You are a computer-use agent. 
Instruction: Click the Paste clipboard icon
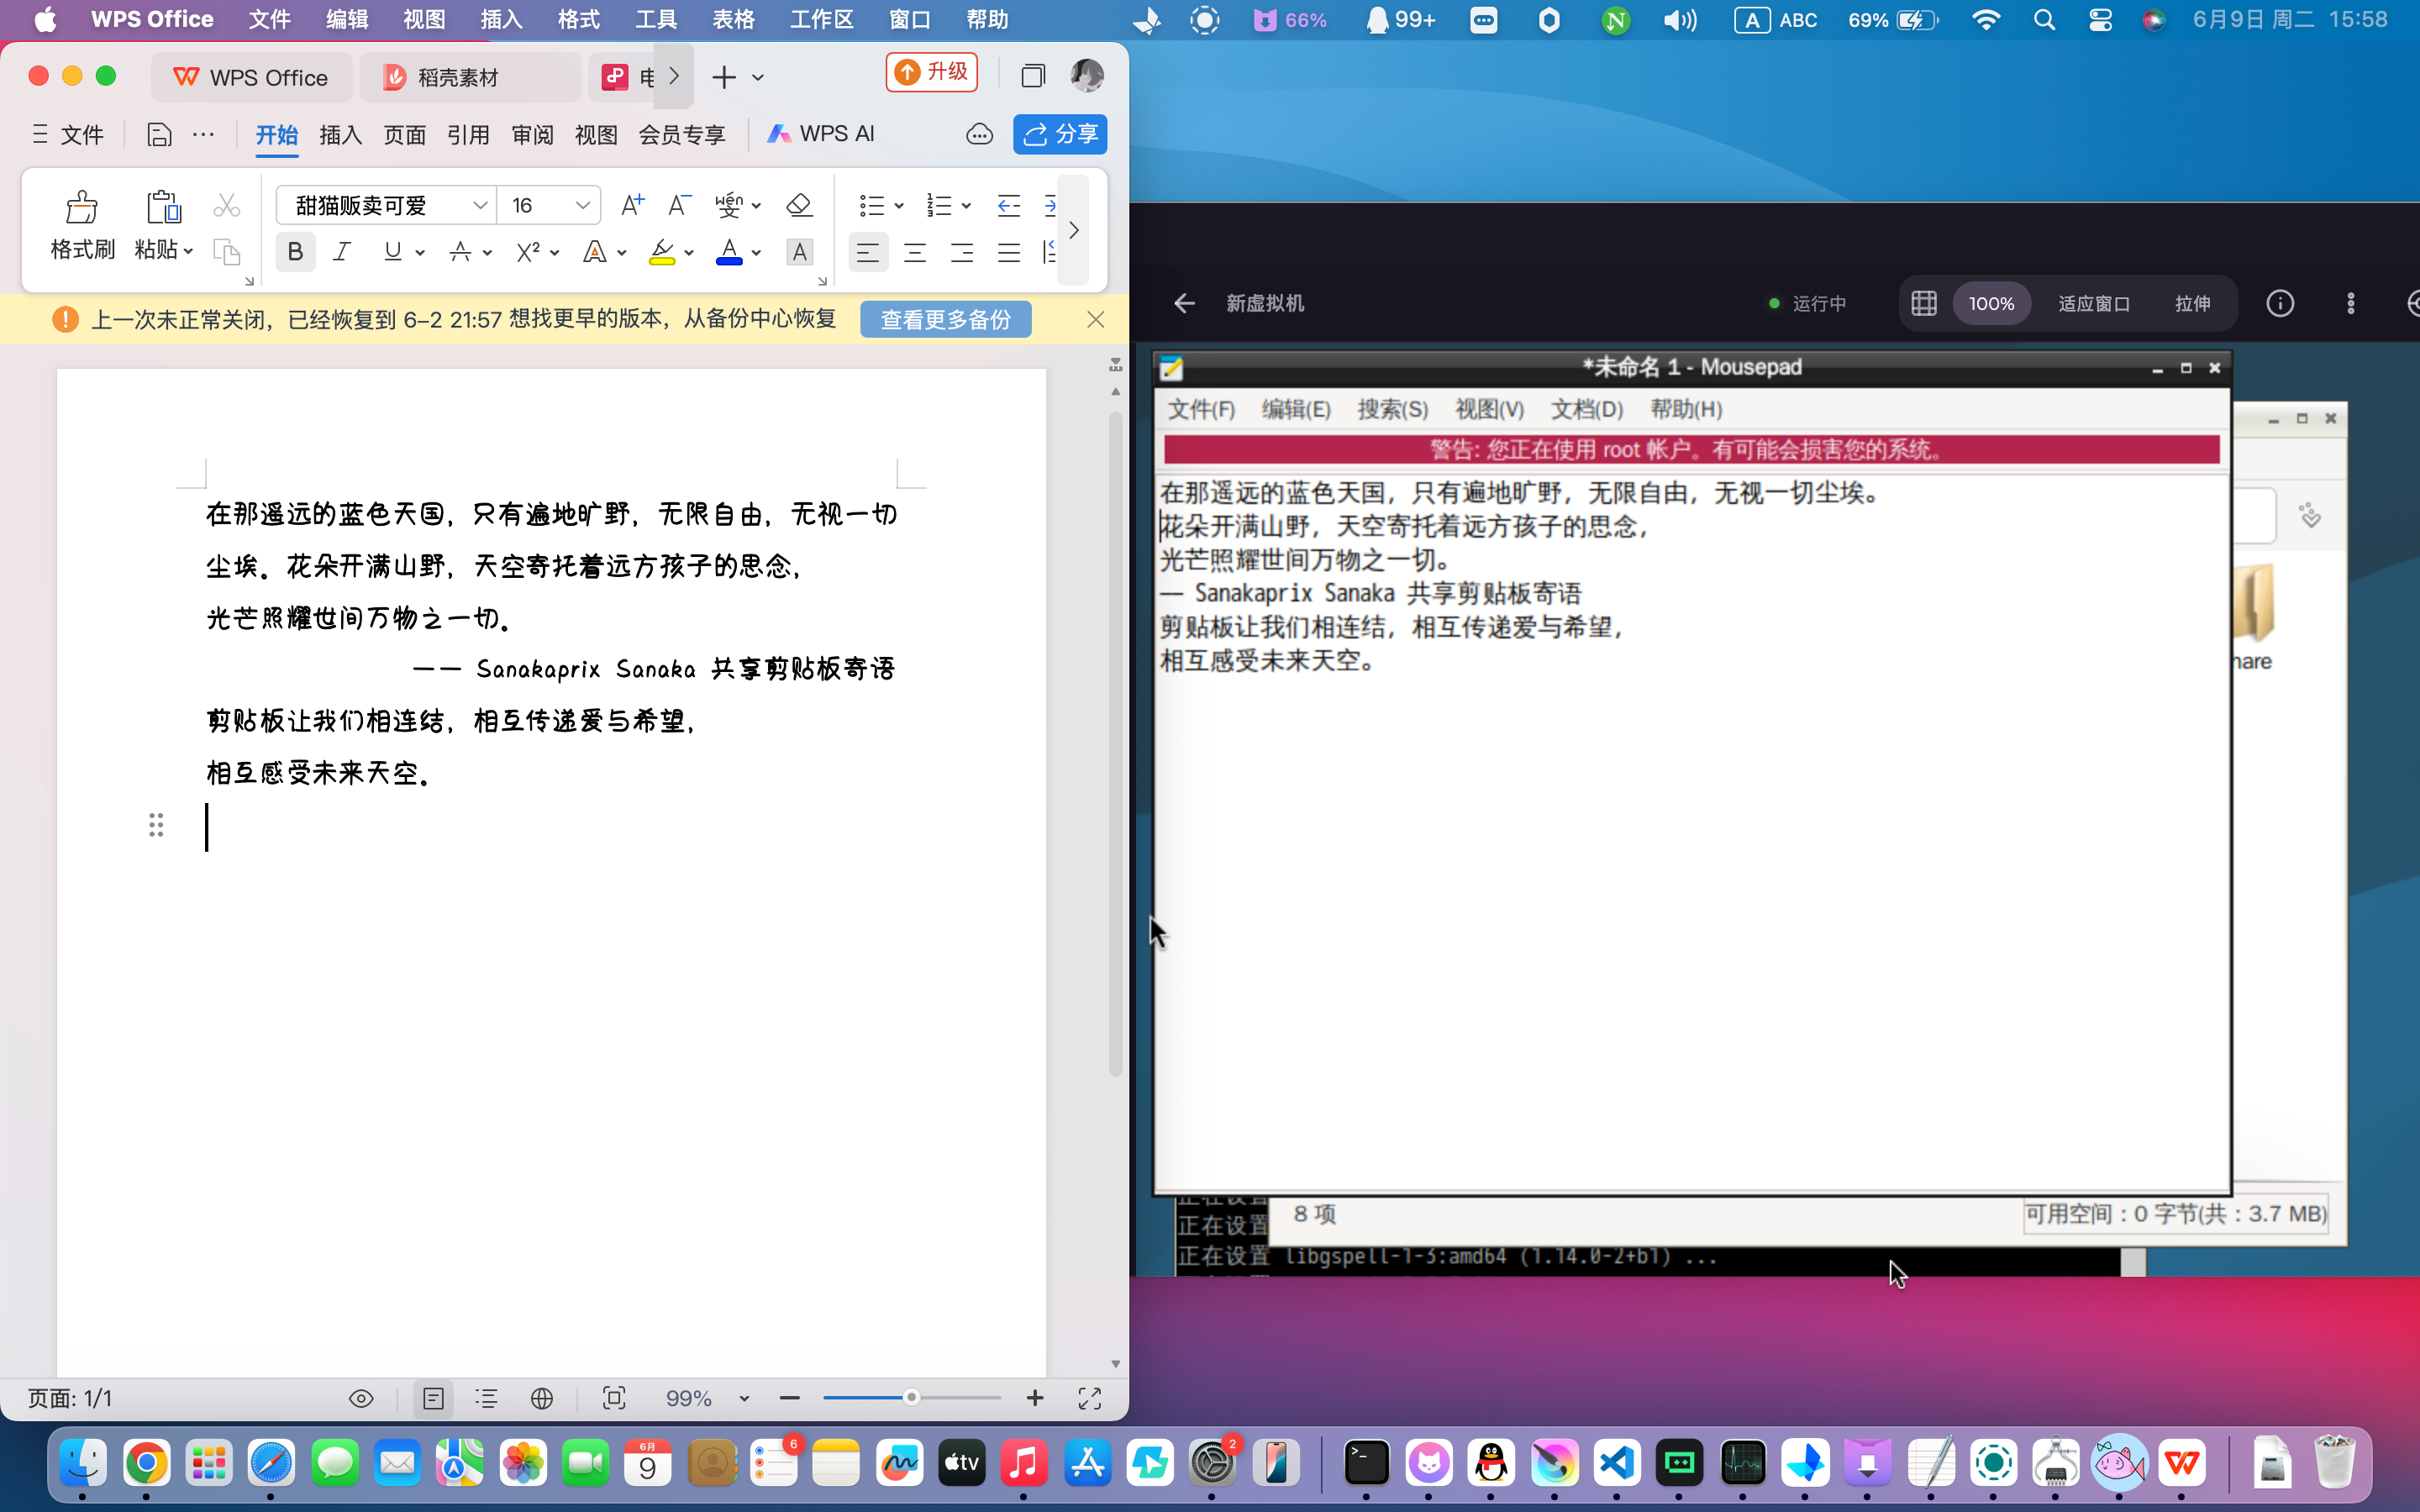click(163, 207)
